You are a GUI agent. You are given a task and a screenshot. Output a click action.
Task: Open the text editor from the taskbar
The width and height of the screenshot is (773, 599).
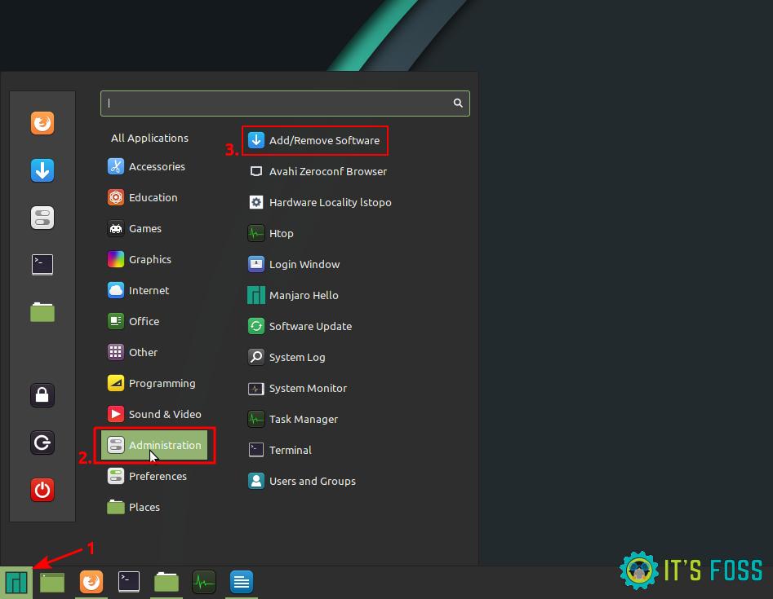[x=241, y=581]
